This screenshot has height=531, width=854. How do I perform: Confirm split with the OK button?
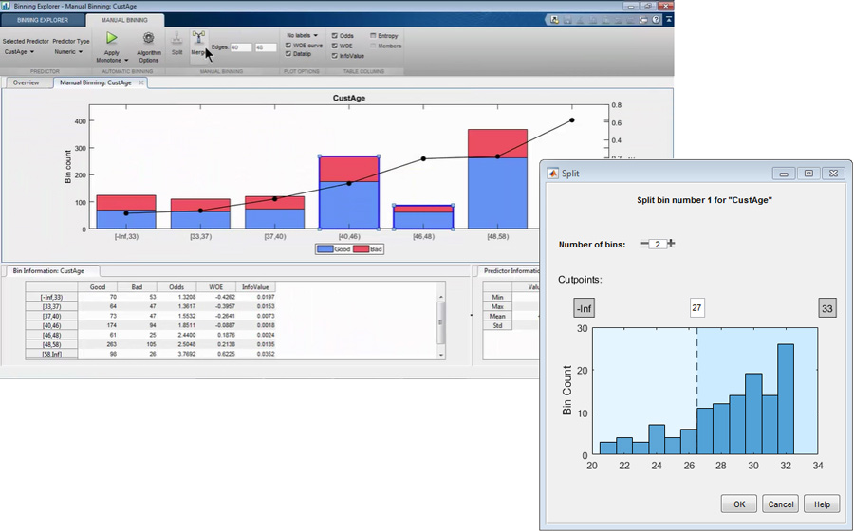pyautogui.click(x=738, y=504)
